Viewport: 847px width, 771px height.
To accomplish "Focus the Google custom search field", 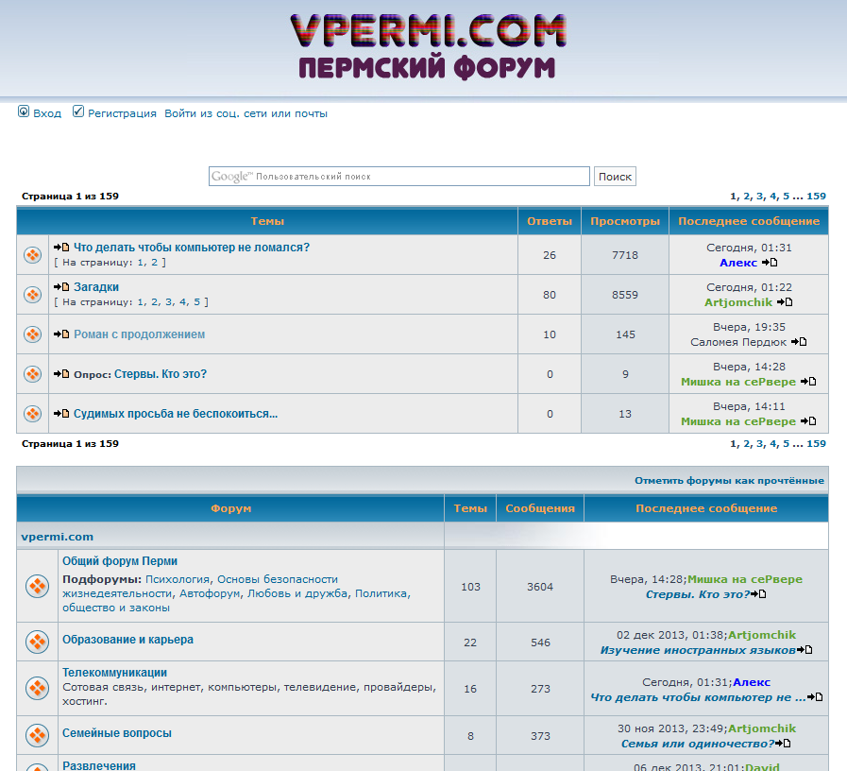I will tap(398, 177).
